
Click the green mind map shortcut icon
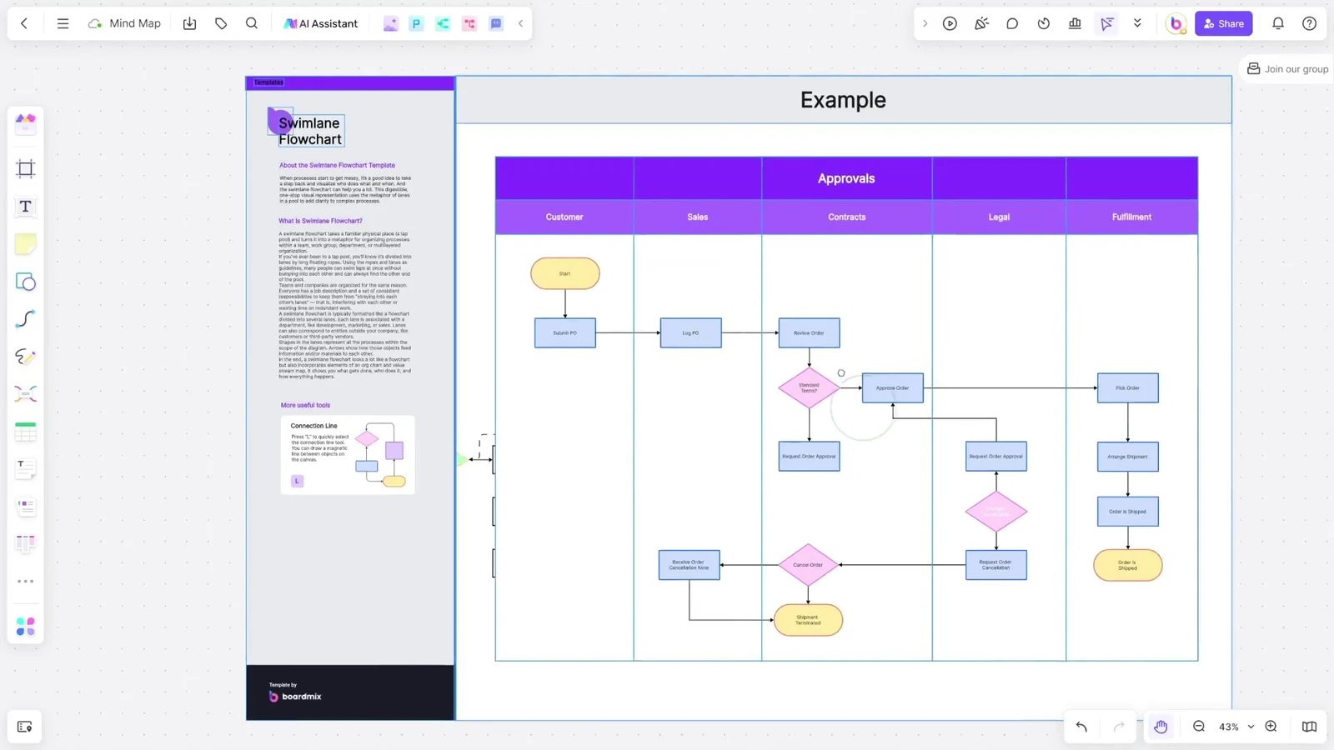[443, 23]
